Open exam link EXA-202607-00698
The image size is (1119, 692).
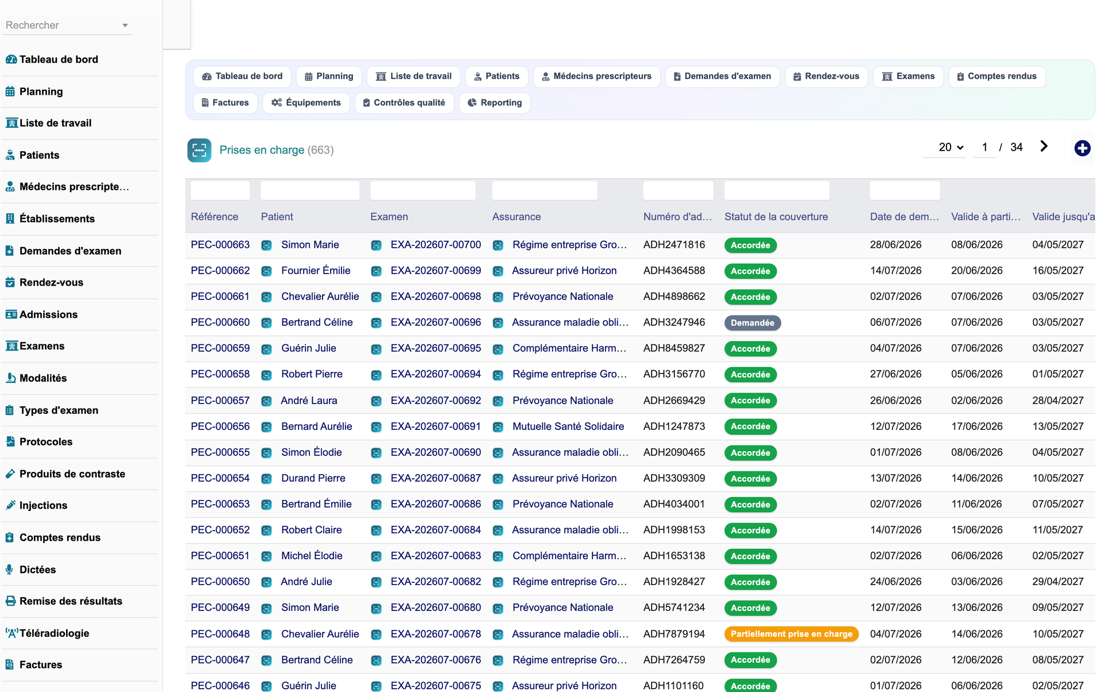[436, 297]
